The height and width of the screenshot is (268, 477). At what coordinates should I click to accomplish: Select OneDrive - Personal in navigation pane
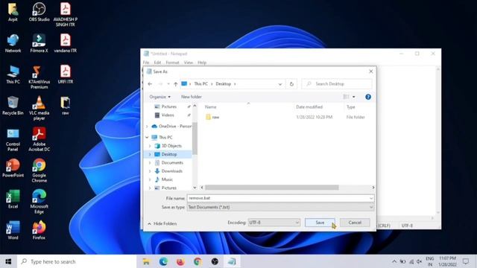[x=175, y=126]
